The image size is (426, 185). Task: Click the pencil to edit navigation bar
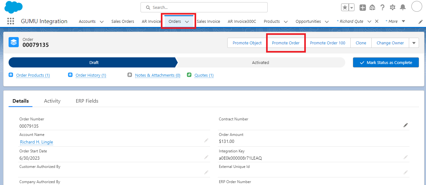(x=421, y=22)
